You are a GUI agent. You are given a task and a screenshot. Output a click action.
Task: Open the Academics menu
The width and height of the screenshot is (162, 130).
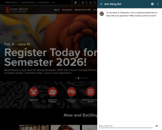coord(67,10)
